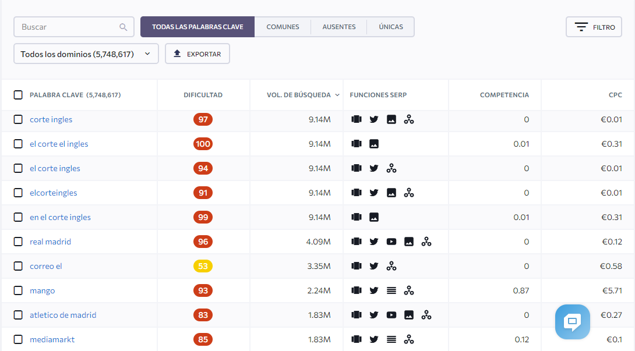Click the CPC column header
The image size is (635, 351).
[615, 95]
